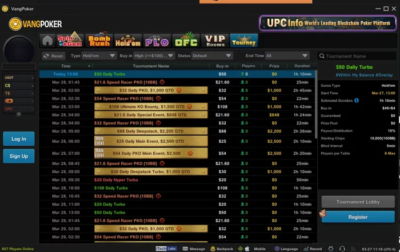Sort by Tournament Name column header

pos(151,66)
